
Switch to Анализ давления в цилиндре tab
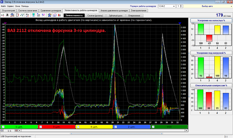tap(114, 10)
